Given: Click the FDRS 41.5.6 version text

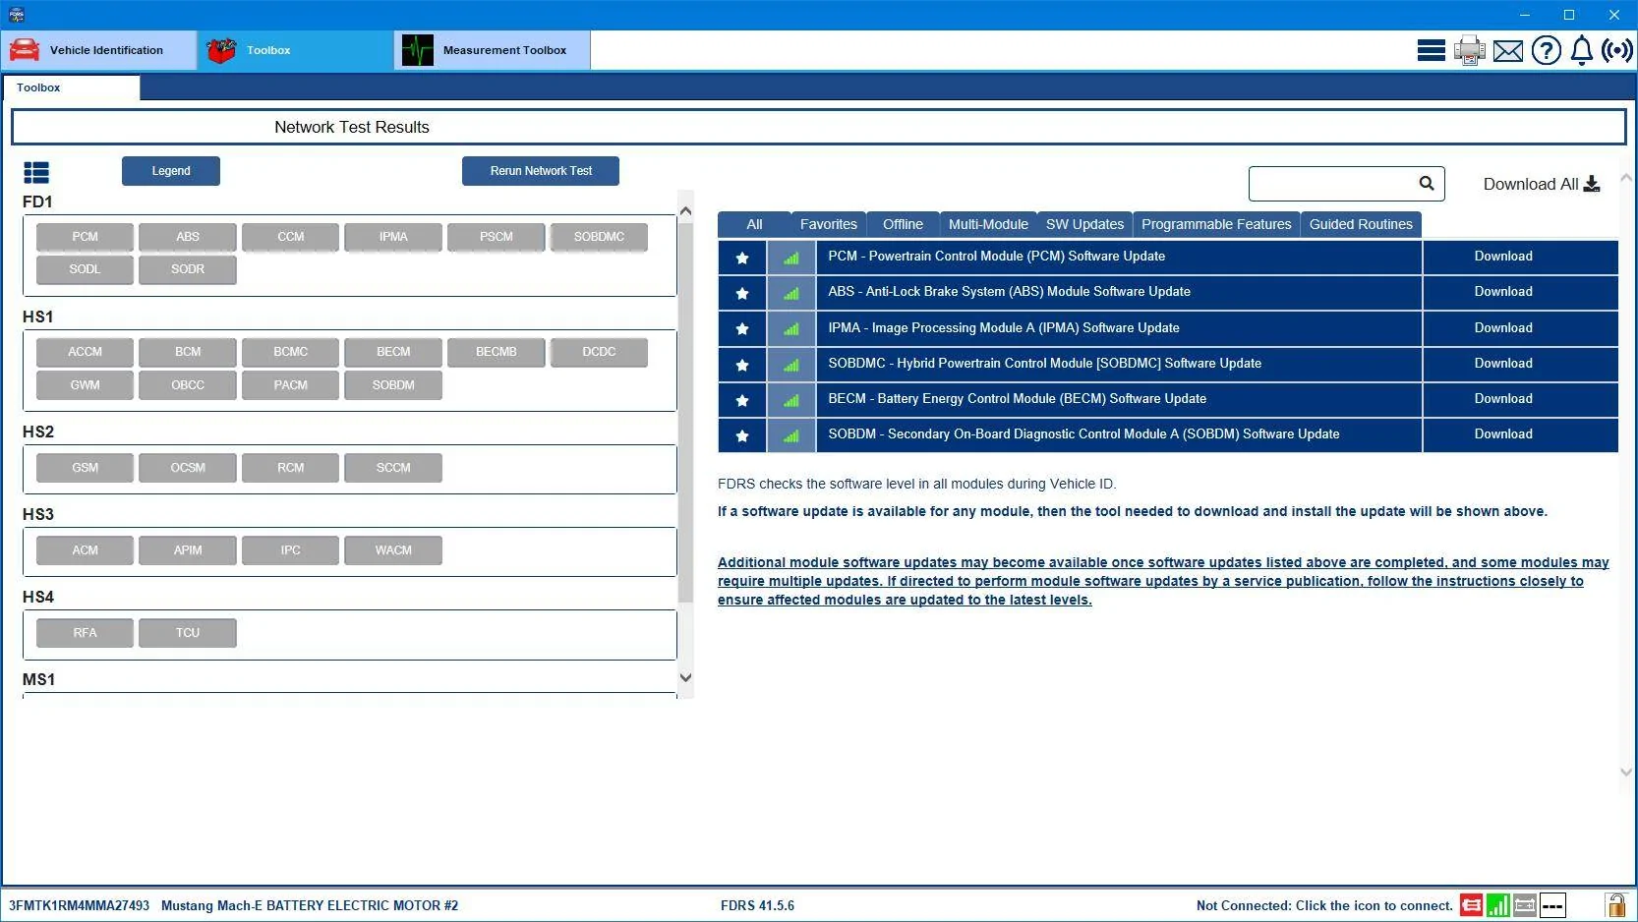Looking at the screenshot, I should (x=757, y=905).
